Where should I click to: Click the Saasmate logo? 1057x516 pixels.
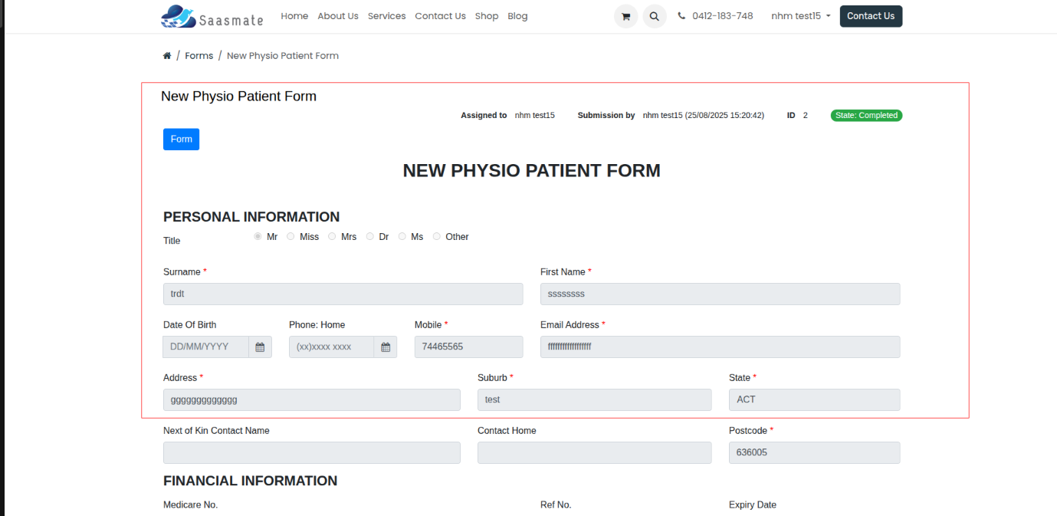click(x=212, y=16)
